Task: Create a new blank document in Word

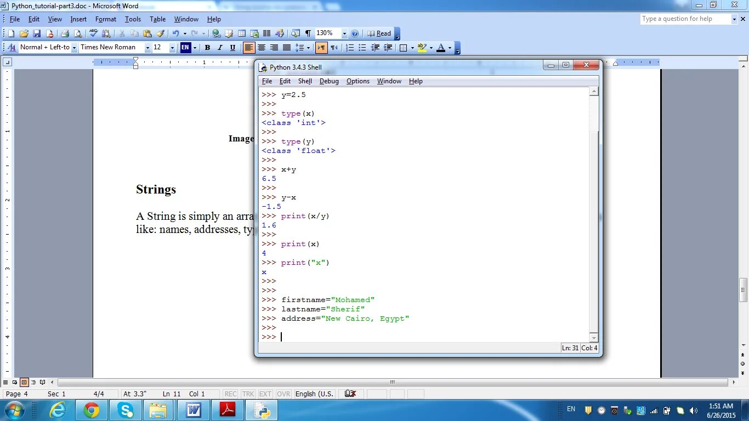Action: (x=12, y=33)
